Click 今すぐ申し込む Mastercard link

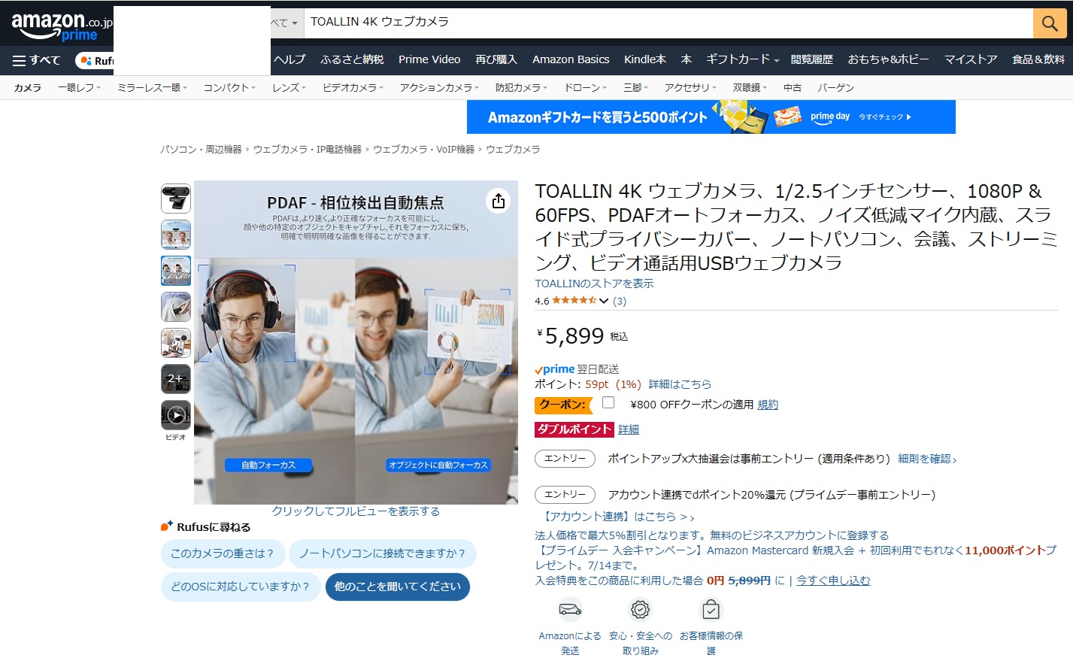tap(833, 581)
